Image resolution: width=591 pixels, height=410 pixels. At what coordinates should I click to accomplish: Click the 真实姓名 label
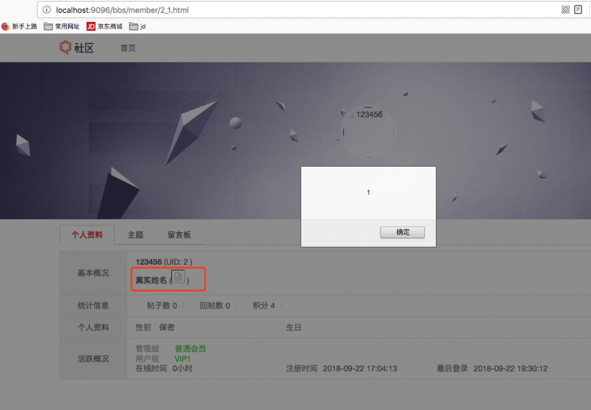click(x=151, y=281)
